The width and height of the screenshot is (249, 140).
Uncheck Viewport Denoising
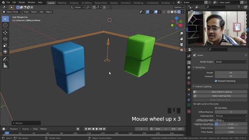216,81
